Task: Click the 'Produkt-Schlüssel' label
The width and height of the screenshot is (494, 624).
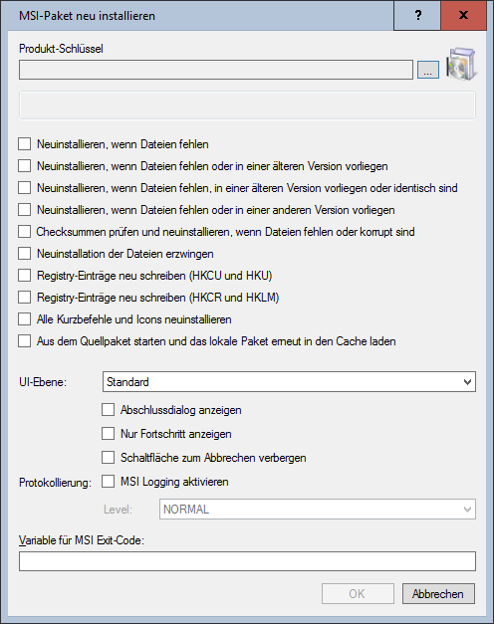Action: [x=61, y=49]
